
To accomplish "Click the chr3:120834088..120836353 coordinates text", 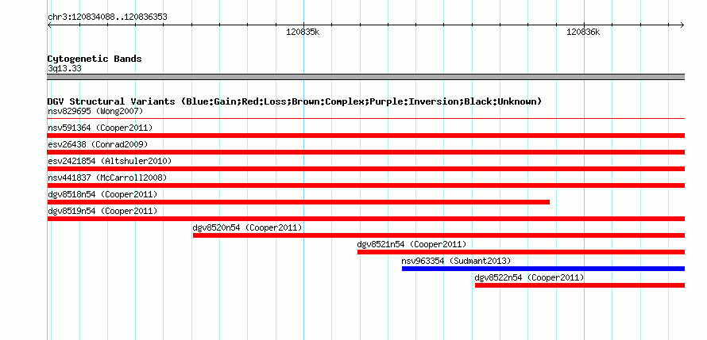I will [x=107, y=17].
